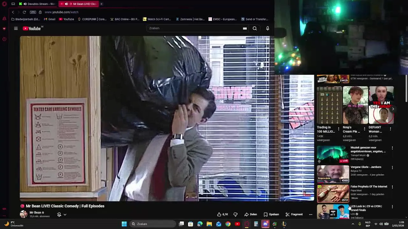Open the YouTube hamburger guide menu
Image resolution: width=408 pixels, height=229 pixels.
(x=16, y=28)
